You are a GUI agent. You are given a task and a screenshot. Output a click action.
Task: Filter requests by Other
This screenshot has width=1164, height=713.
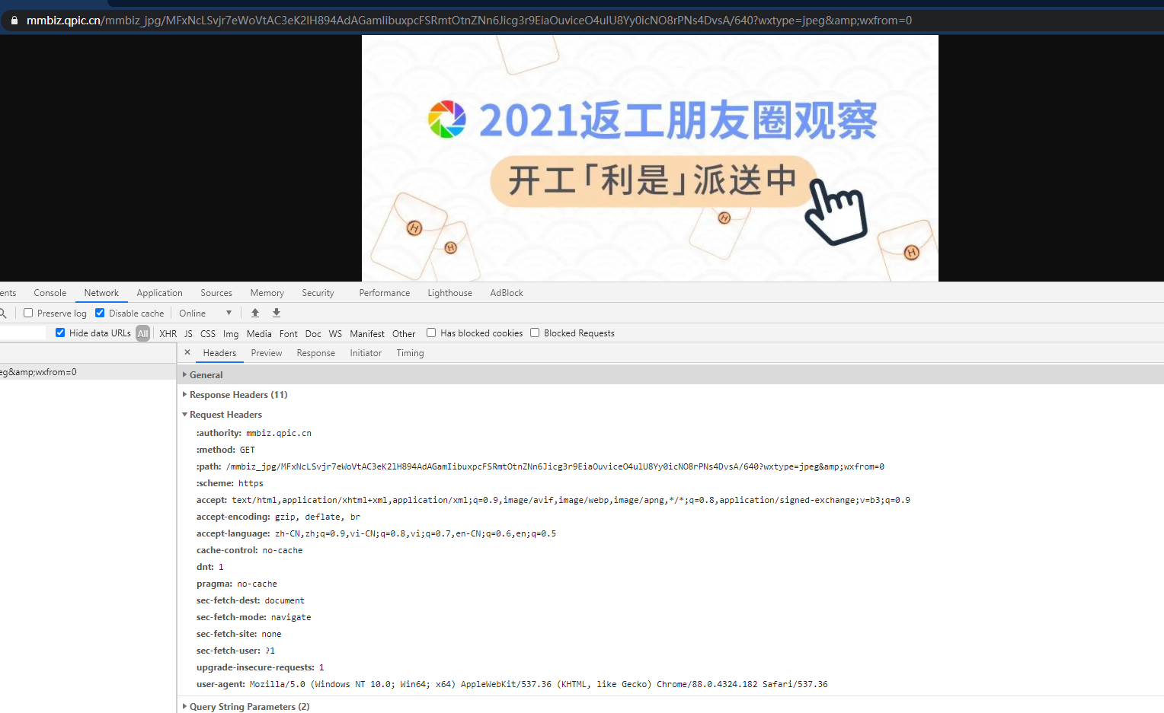[404, 333]
